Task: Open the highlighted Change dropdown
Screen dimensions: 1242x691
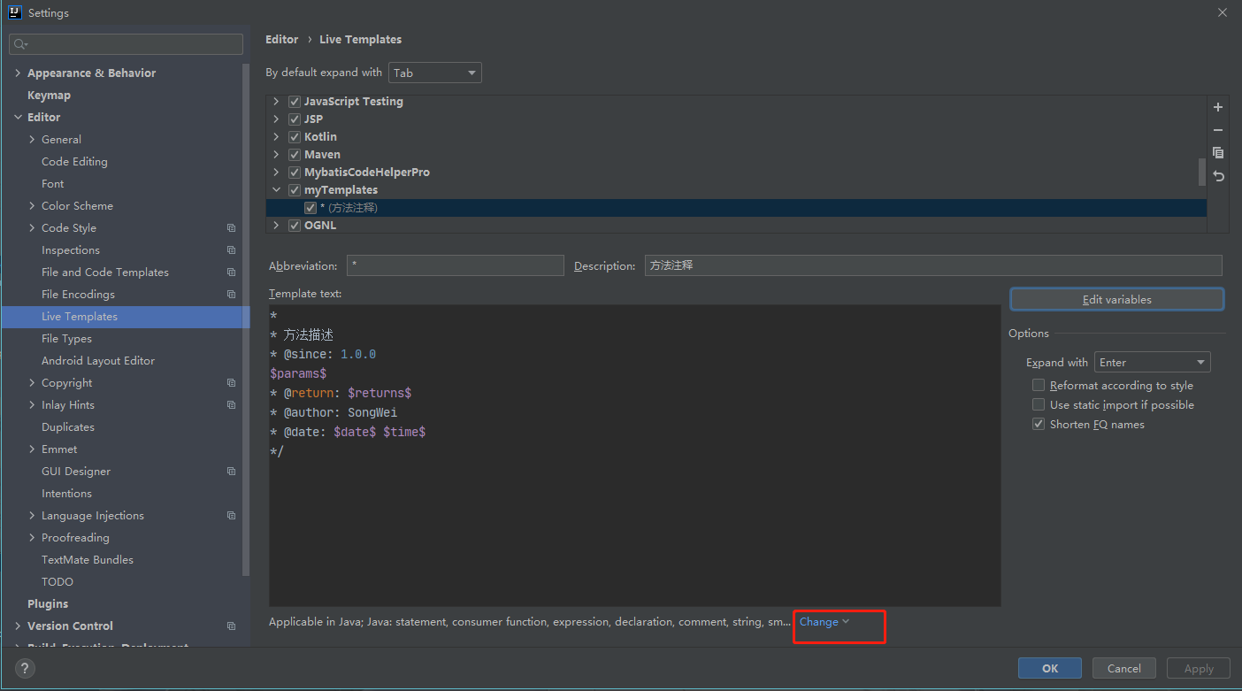Action: point(824,622)
